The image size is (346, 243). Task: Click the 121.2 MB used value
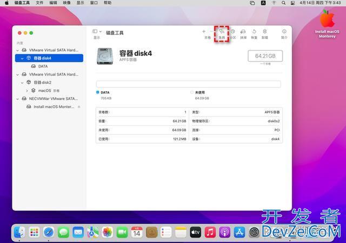pos(179,139)
